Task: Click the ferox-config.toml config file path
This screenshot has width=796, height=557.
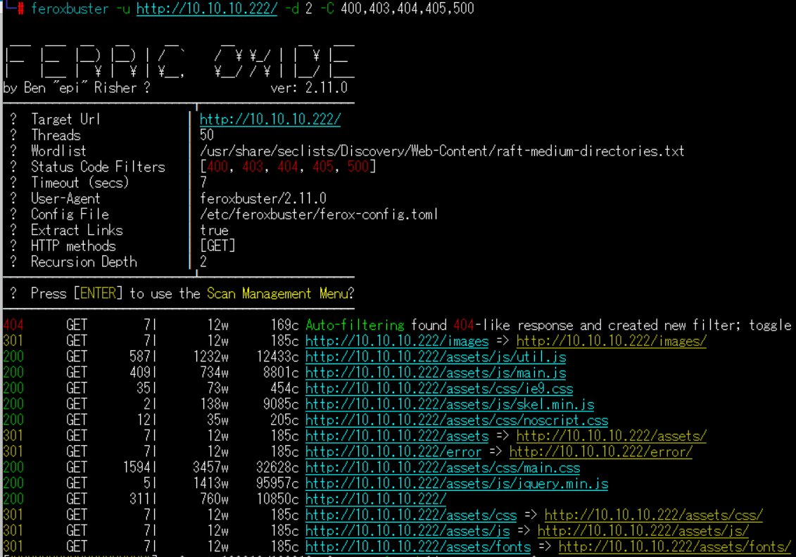Action: click(318, 215)
